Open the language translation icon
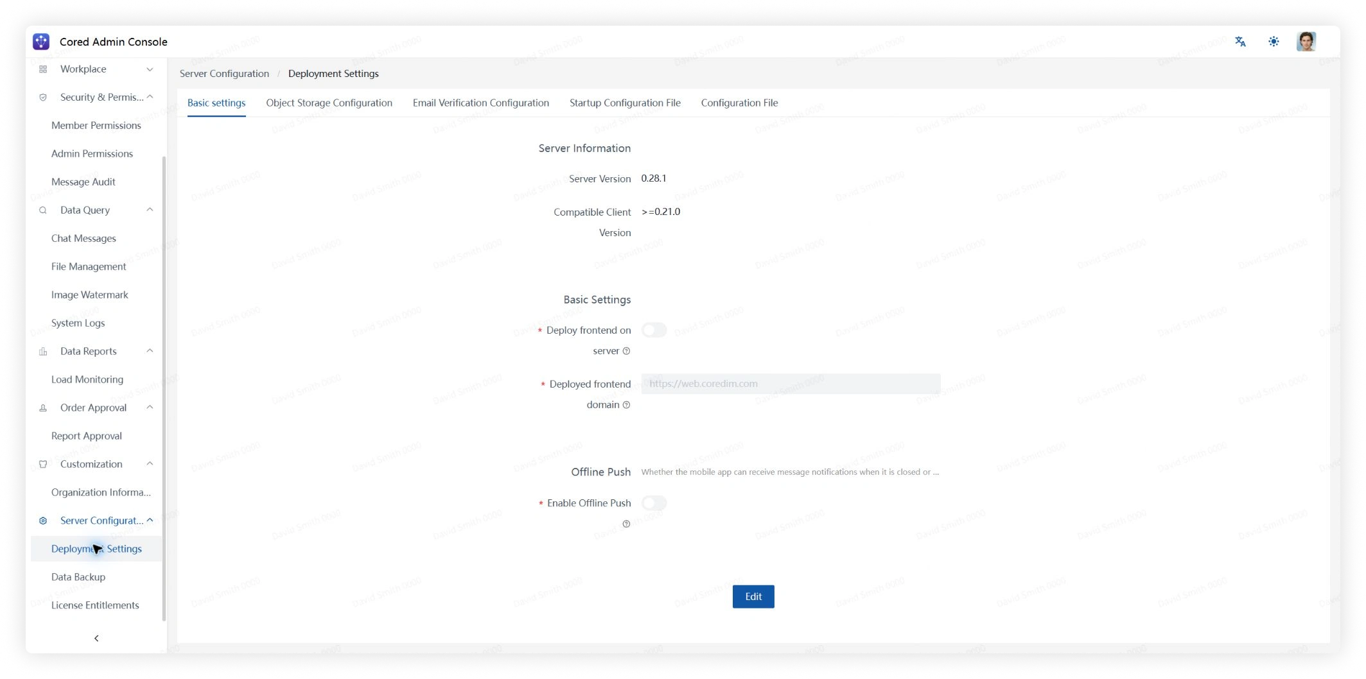Viewport: 1366px width, 679px height. pos(1240,42)
